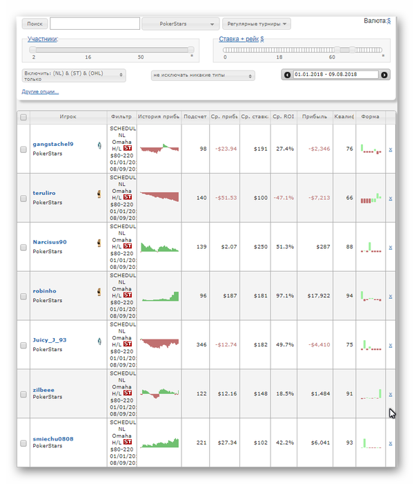Click the ST icon in robinho filter cell

tap(128, 295)
